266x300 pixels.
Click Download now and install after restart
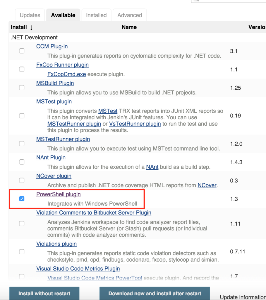[155, 293]
